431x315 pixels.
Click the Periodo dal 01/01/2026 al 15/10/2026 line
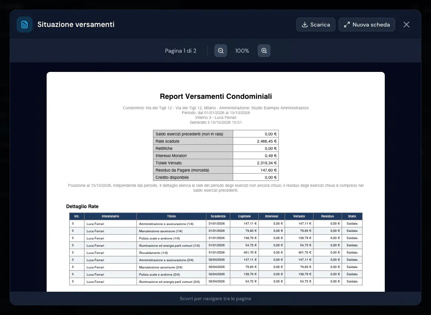coord(216,113)
